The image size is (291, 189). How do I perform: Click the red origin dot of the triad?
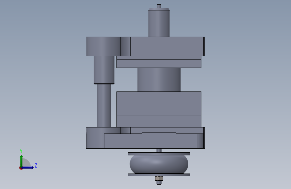21,168
